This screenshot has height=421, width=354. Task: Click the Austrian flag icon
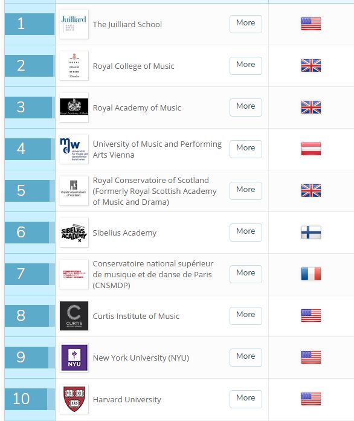[x=311, y=149]
